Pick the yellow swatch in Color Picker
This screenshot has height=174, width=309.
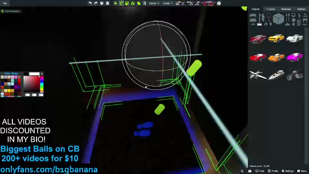coord(9,91)
